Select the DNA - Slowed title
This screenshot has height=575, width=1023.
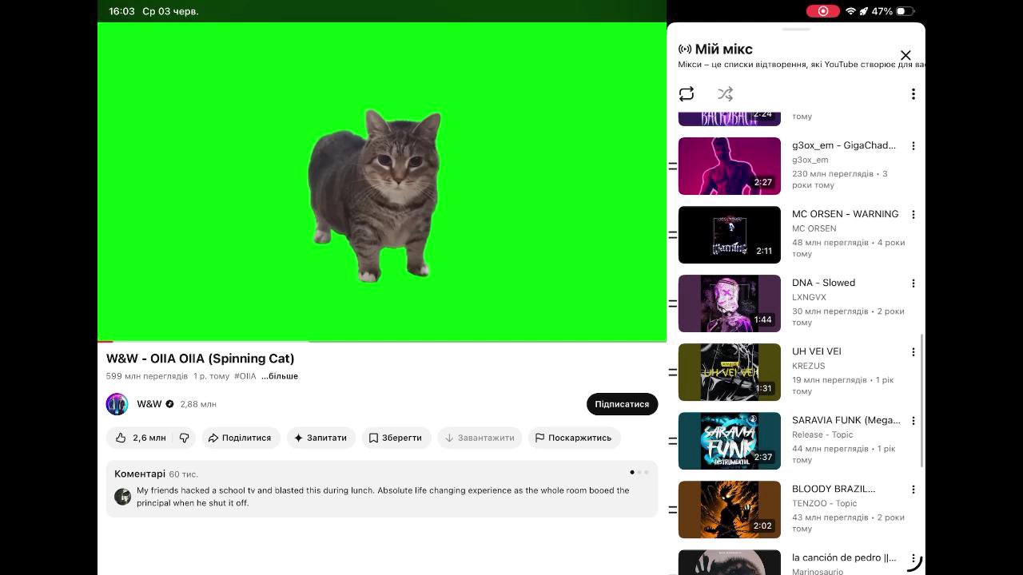click(x=823, y=283)
